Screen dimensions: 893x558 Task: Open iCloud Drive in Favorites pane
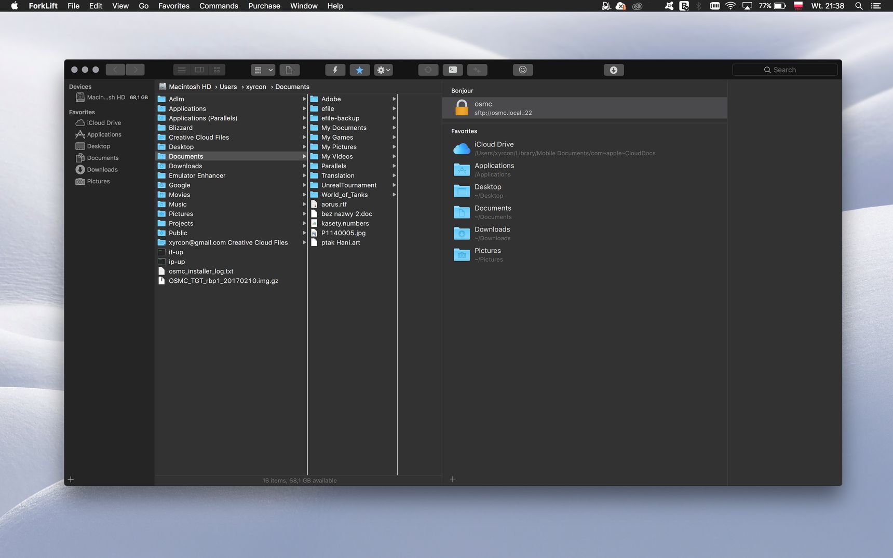(x=585, y=148)
